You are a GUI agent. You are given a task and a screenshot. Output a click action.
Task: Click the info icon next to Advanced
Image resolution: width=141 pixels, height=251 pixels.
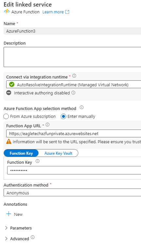[33, 237]
